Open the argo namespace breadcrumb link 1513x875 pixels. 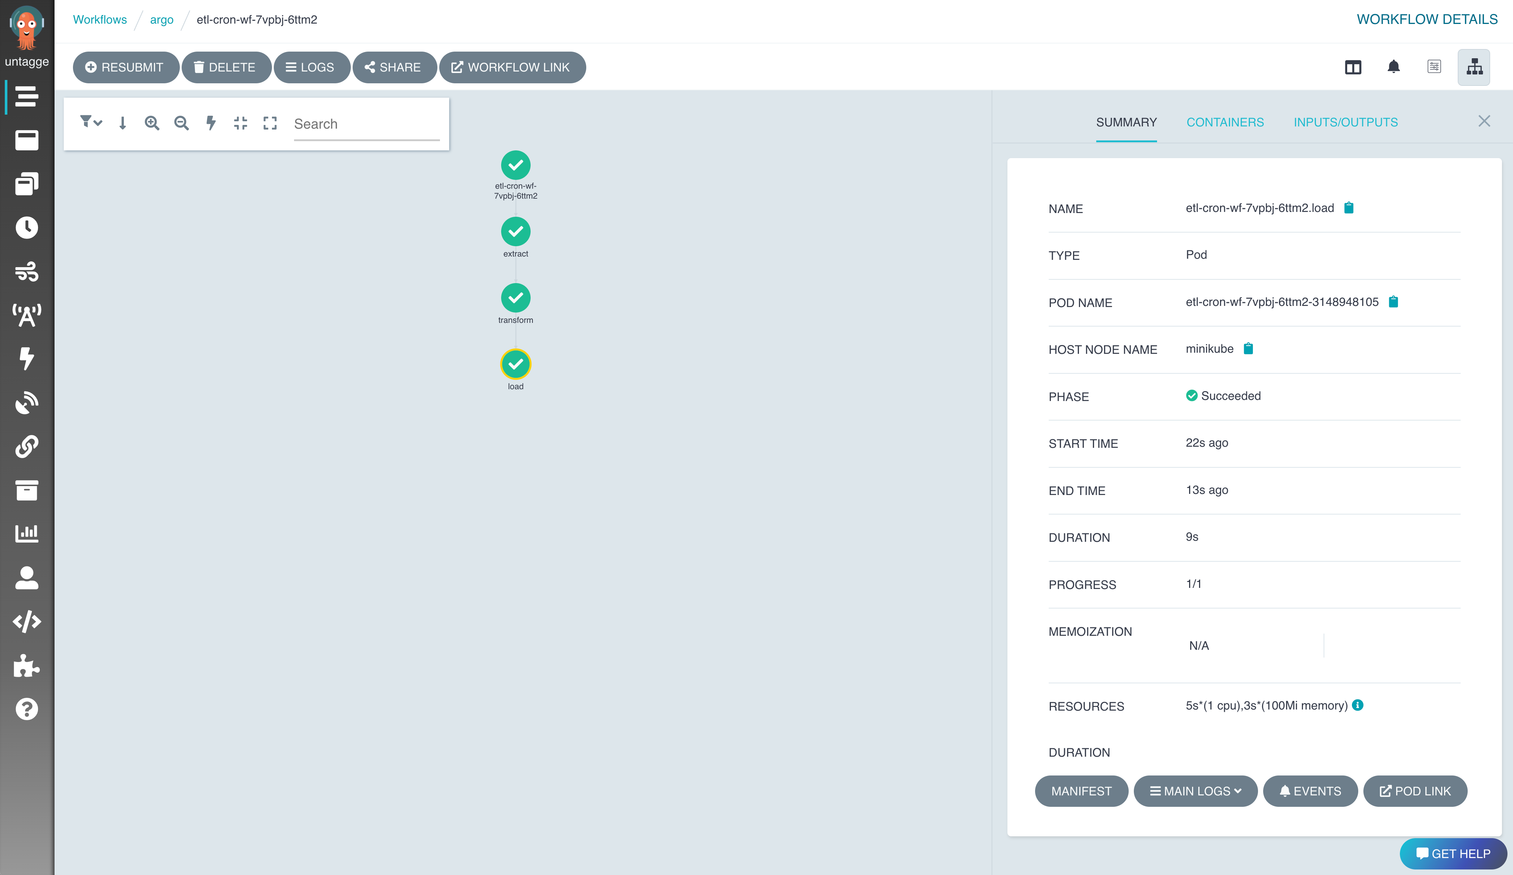pos(161,20)
